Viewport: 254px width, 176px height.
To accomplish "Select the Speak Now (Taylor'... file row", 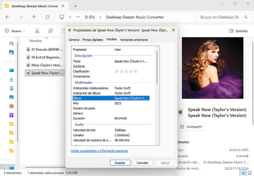I will point(45,73).
